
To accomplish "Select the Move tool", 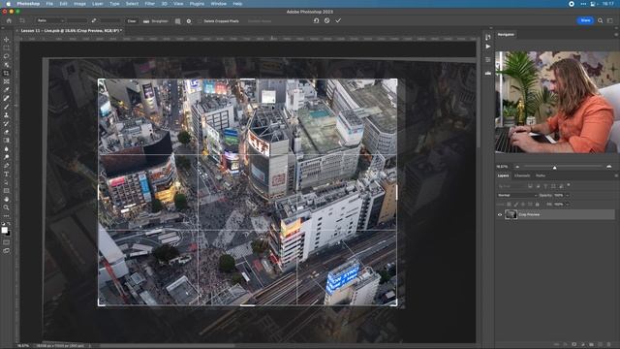I will (7, 40).
